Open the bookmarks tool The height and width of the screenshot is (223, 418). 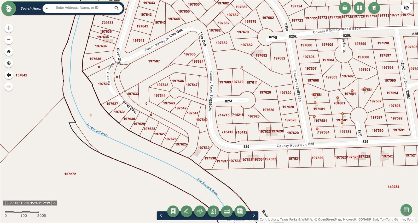click(x=173, y=211)
